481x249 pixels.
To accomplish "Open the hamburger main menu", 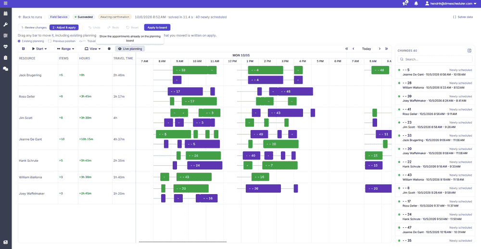I will click(5, 4).
